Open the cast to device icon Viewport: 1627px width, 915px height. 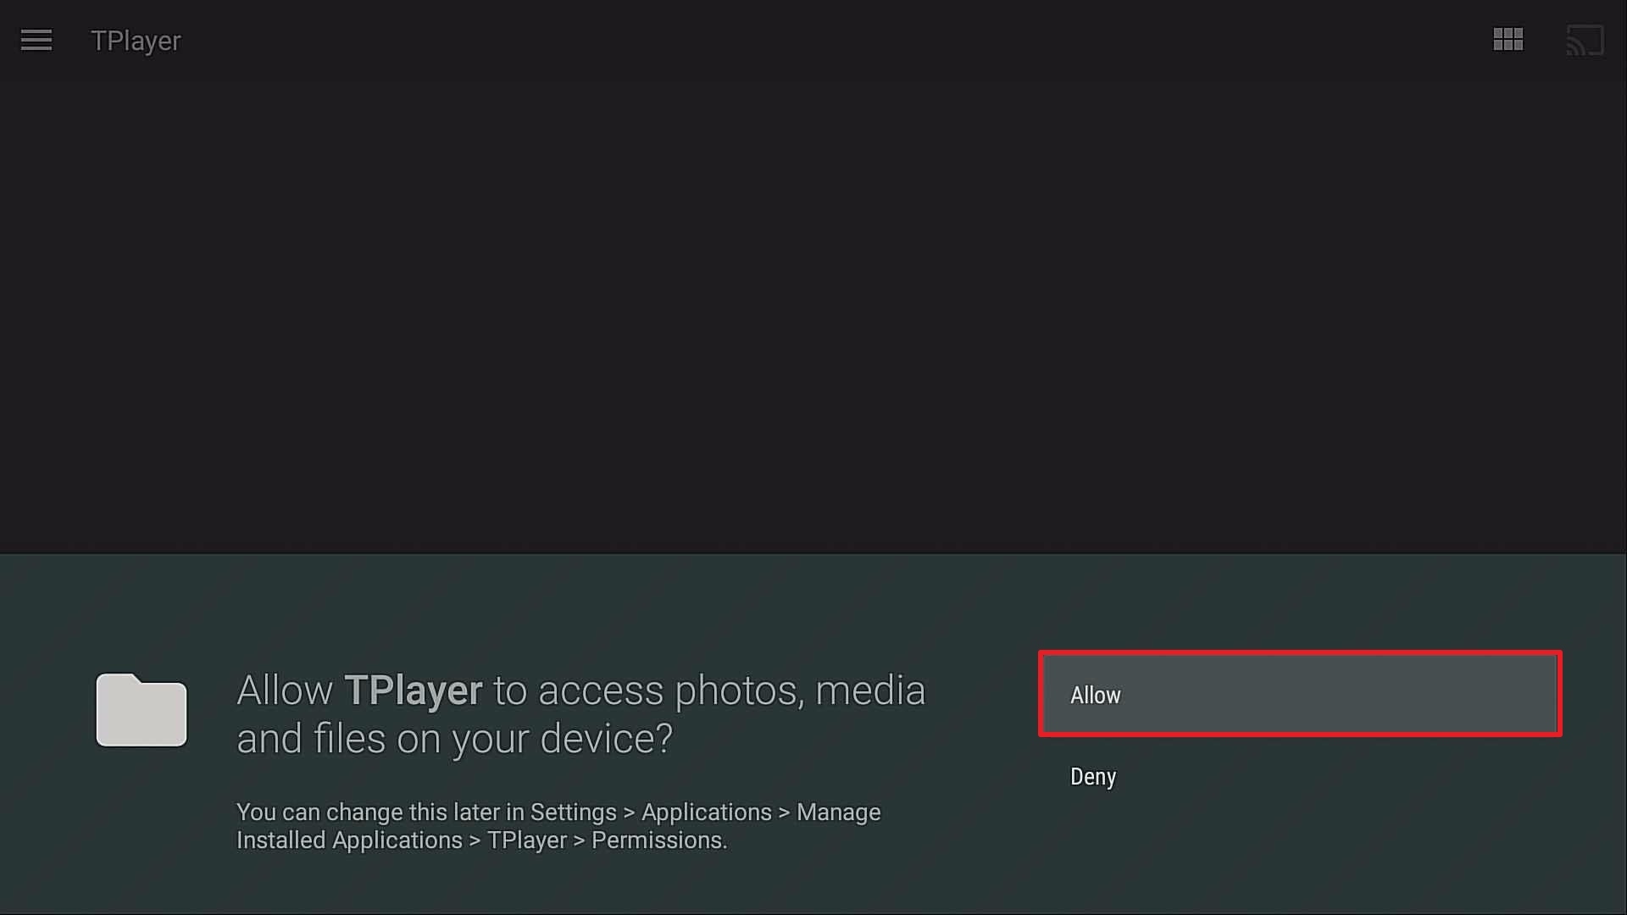click(x=1585, y=40)
